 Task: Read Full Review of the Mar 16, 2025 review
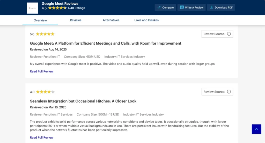tap(42, 138)
